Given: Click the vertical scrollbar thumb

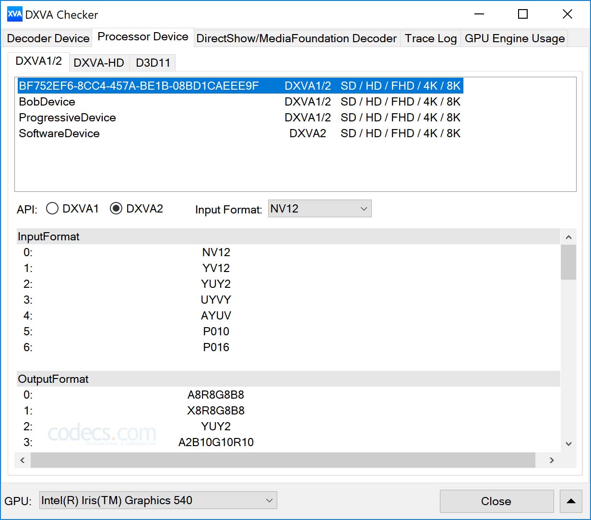Looking at the screenshot, I should click(568, 262).
